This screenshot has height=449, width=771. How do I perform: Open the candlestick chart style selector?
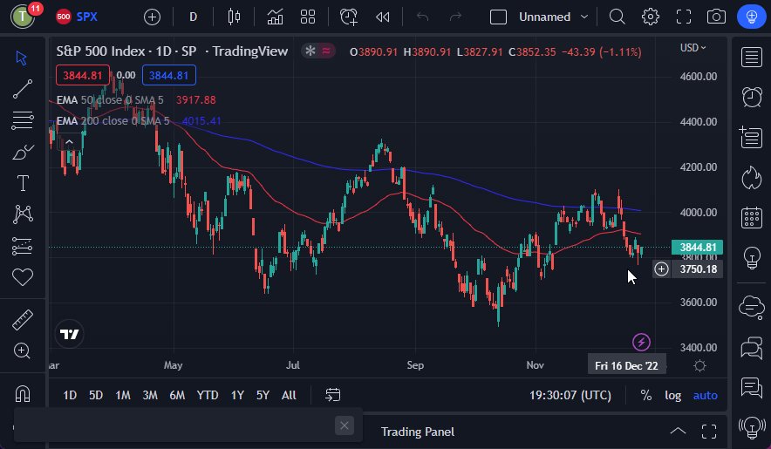click(233, 17)
